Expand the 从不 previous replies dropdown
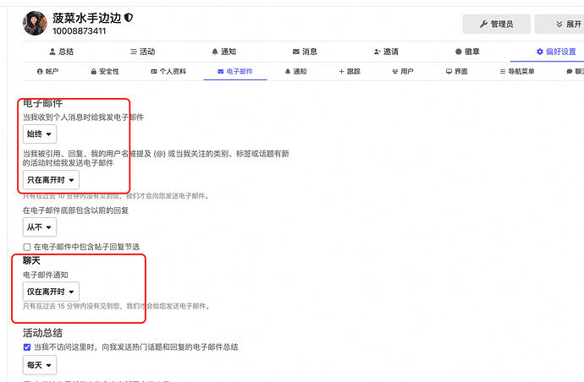 point(40,226)
